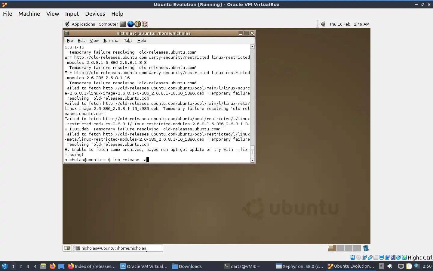Click the Show Desktop button in guest

[x=67, y=248]
